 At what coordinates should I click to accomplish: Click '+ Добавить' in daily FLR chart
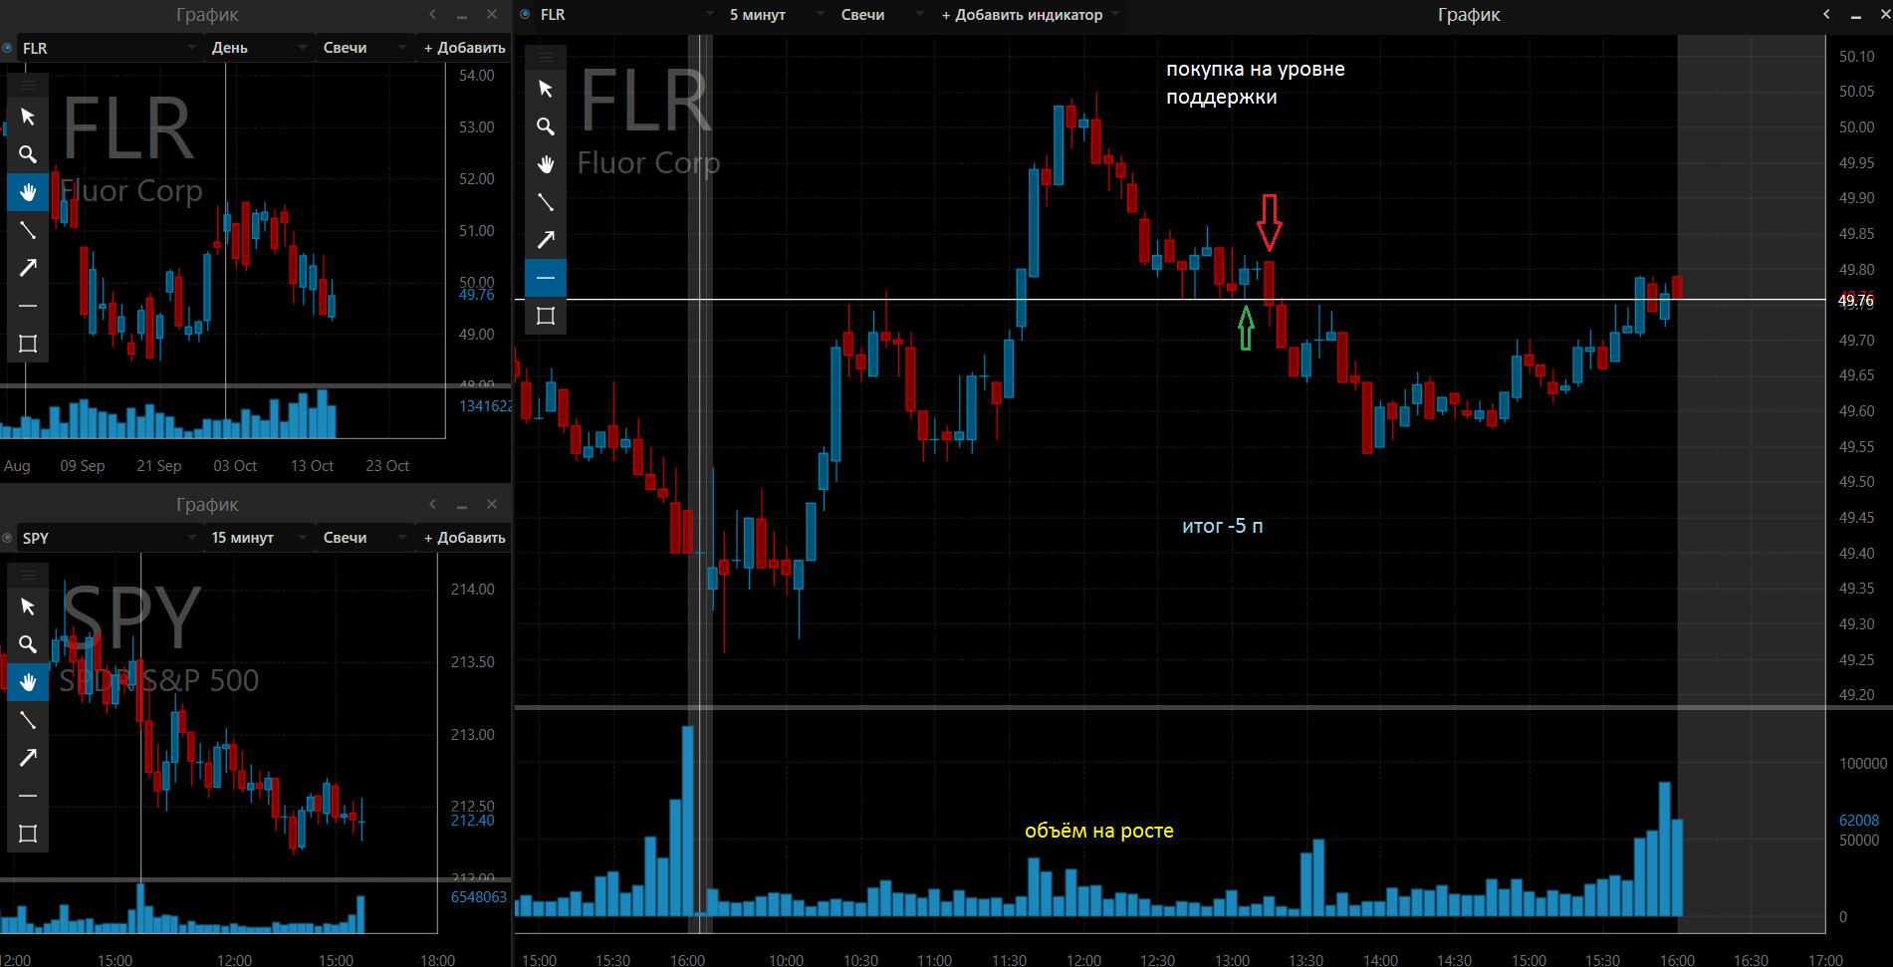pos(464,48)
